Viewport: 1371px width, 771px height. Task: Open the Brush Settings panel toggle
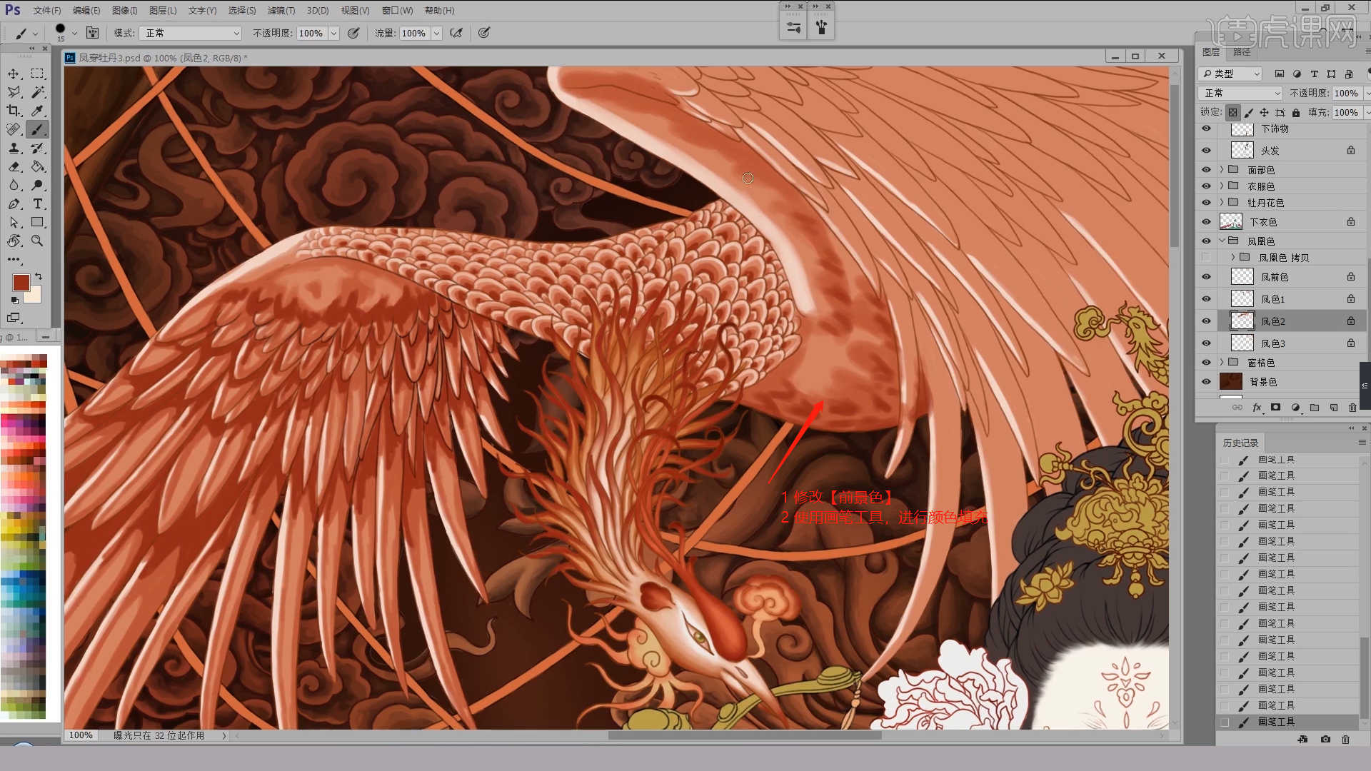(92, 33)
